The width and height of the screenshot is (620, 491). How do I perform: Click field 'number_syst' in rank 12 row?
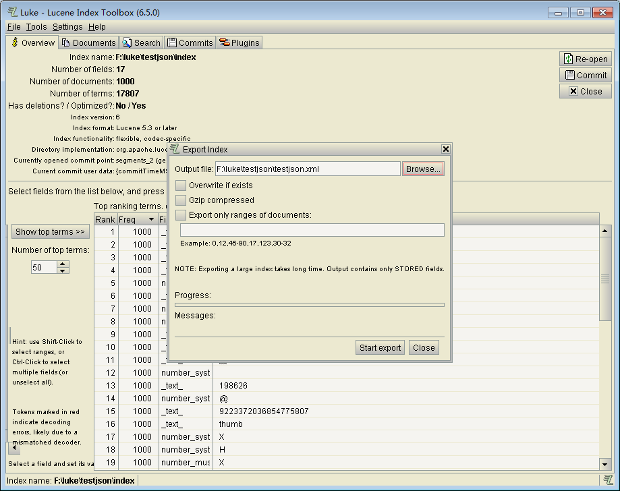point(186,373)
